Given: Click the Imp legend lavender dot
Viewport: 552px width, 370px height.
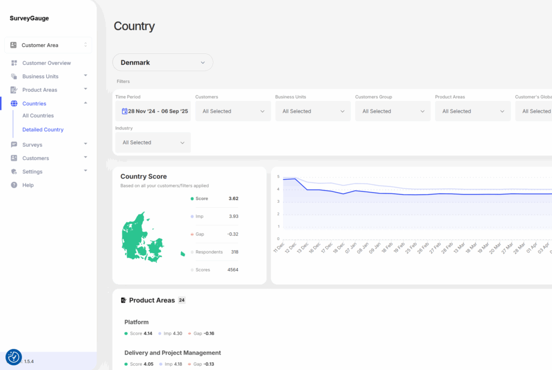Looking at the screenshot, I should [x=192, y=216].
